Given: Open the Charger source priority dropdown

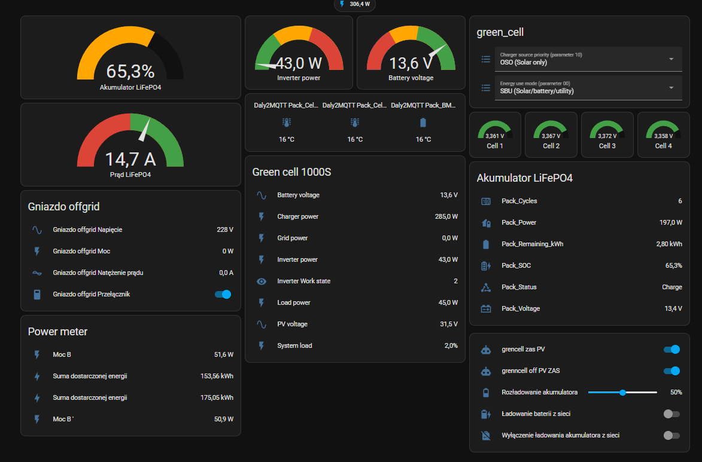Looking at the screenshot, I should (588, 59).
